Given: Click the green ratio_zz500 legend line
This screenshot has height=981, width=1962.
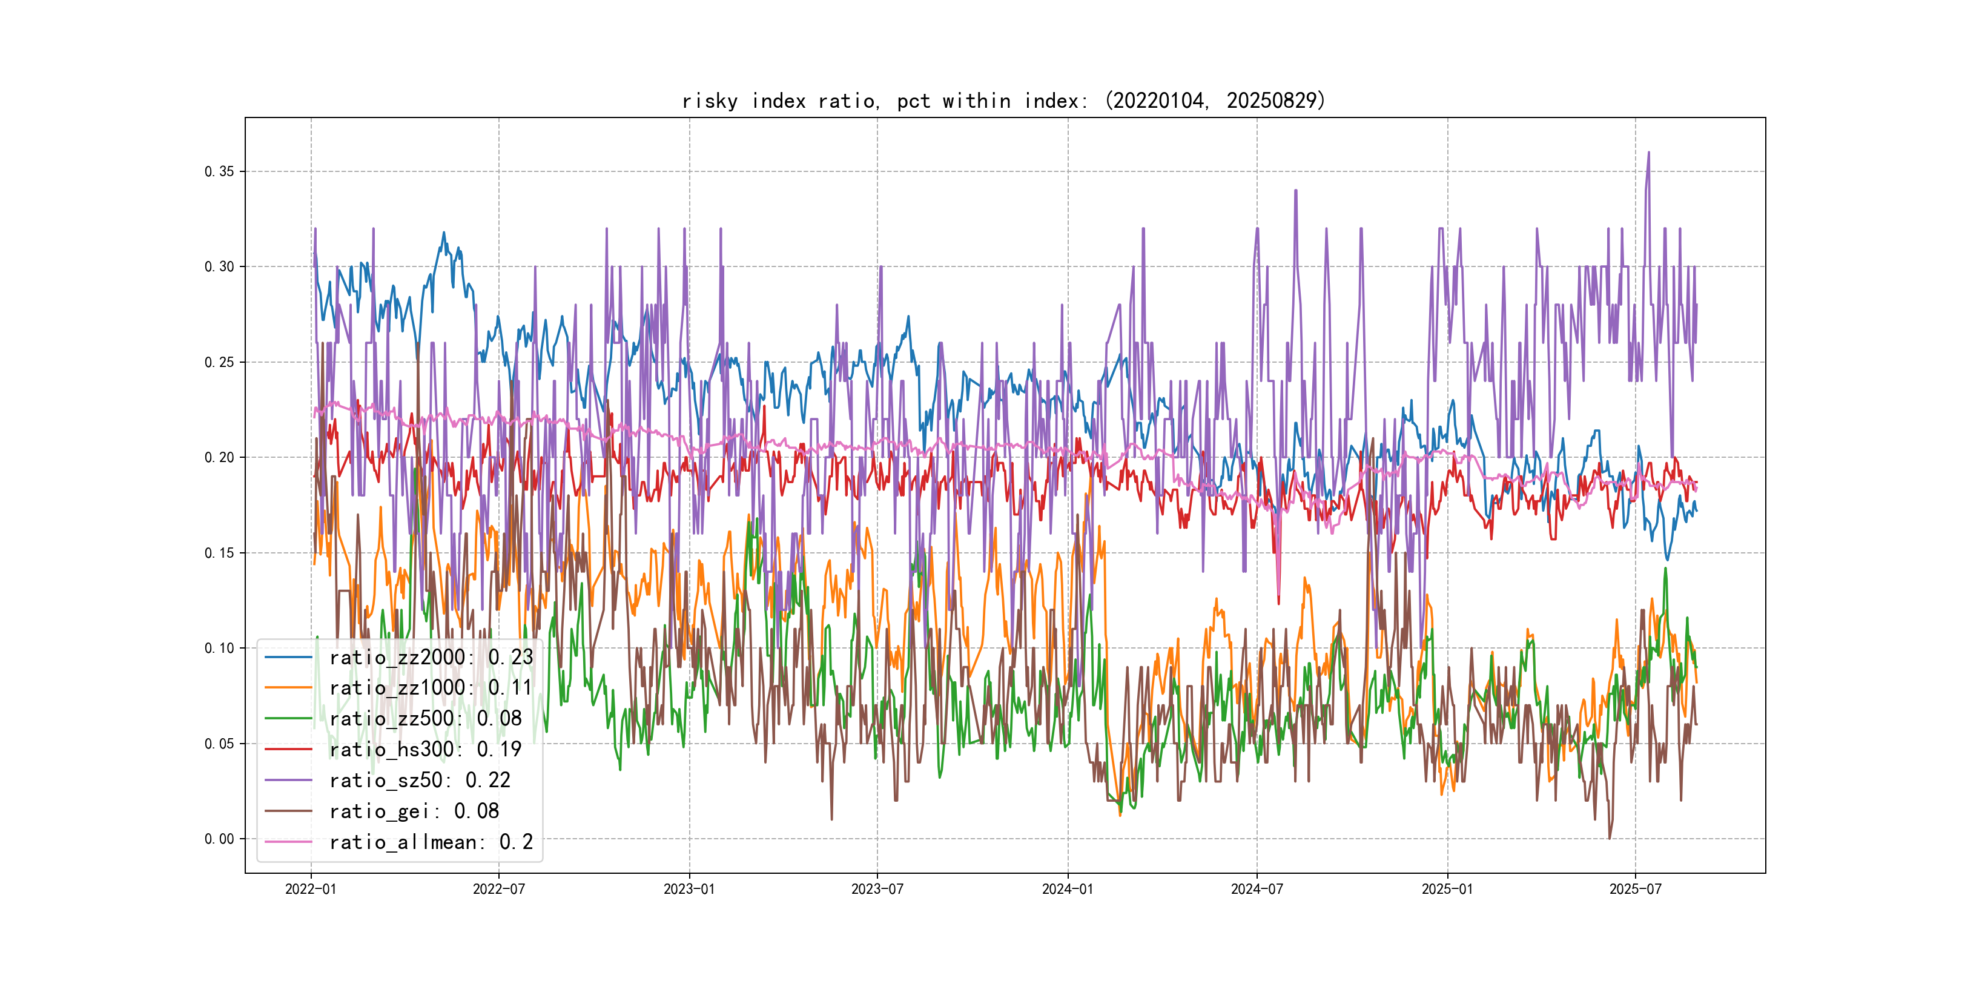Looking at the screenshot, I should coord(288,718).
